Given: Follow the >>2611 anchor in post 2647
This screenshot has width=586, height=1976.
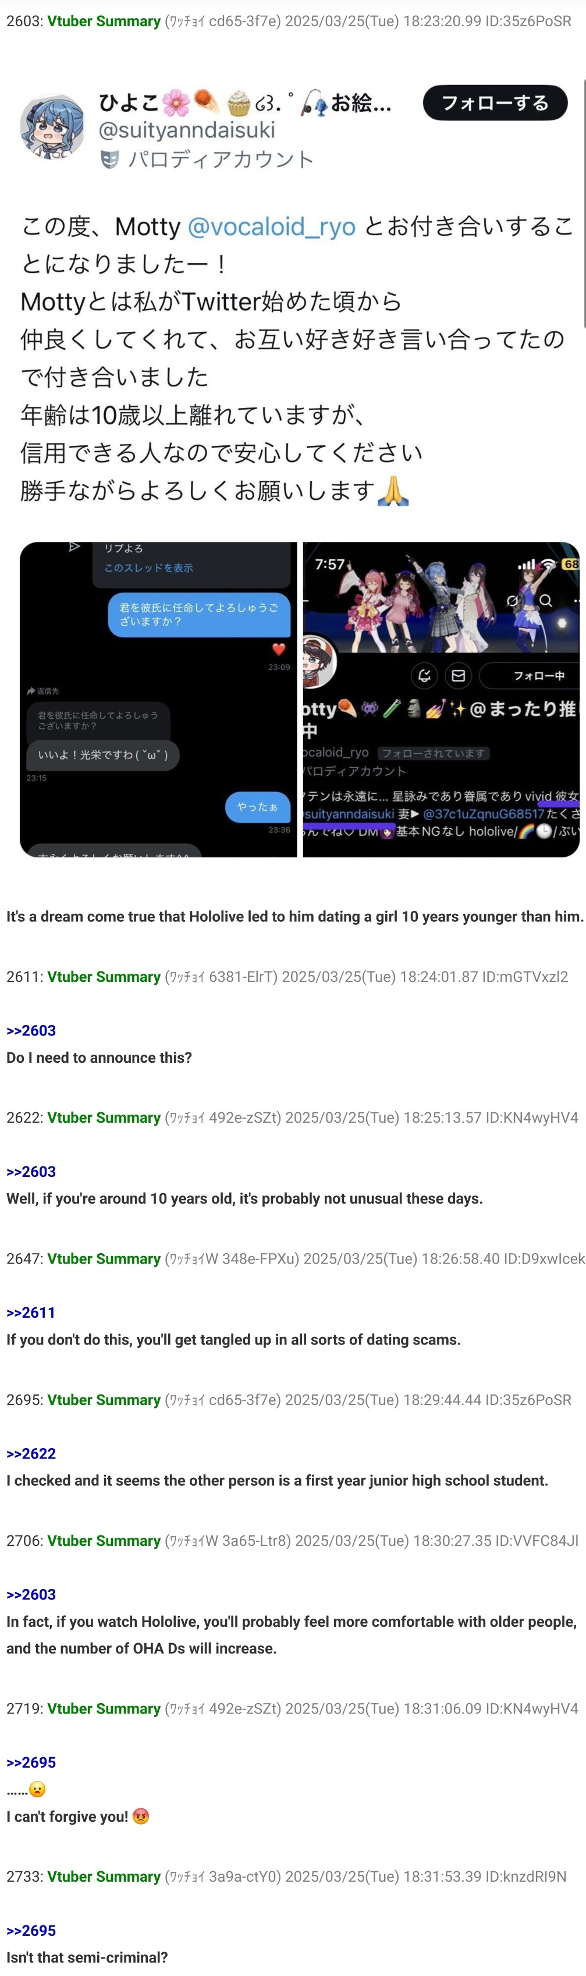Looking at the screenshot, I should pyautogui.click(x=31, y=1312).
